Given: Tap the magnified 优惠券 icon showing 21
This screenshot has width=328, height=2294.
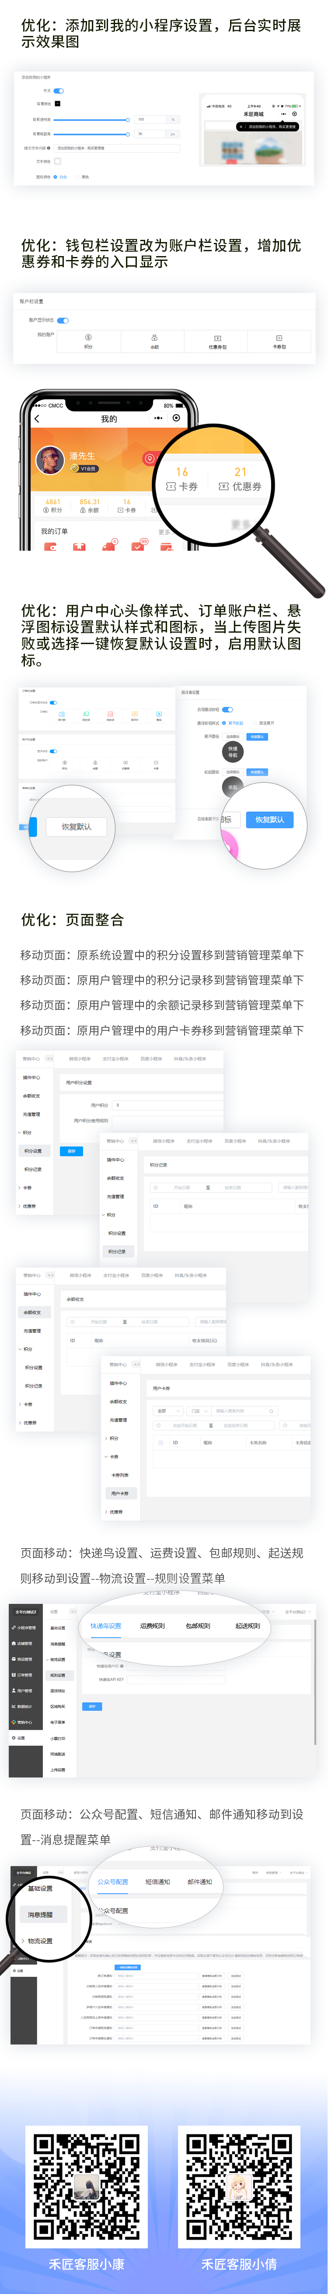Looking at the screenshot, I should (x=224, y=486).
